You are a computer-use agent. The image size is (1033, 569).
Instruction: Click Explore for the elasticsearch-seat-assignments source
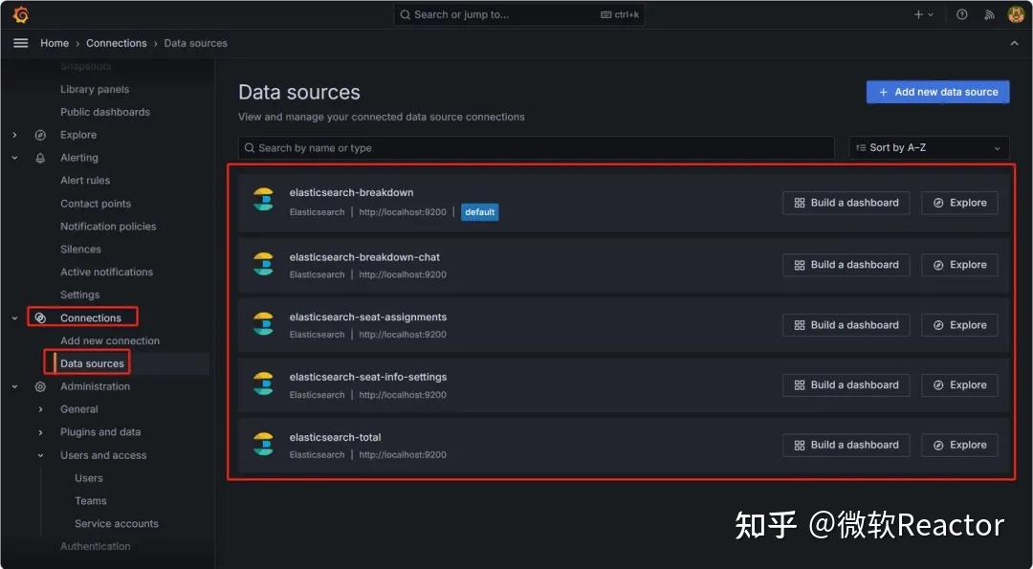pyautogui.click(x=958, y=324)
